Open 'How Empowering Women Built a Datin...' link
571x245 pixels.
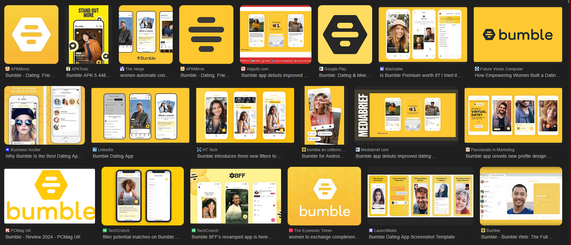coord(517,75)
